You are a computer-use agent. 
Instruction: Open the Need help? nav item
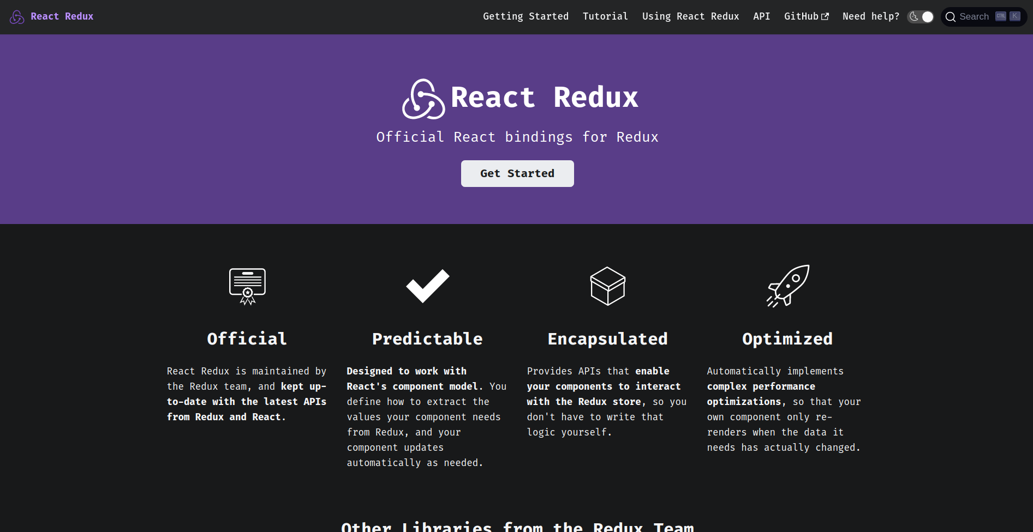coord(871,16)
